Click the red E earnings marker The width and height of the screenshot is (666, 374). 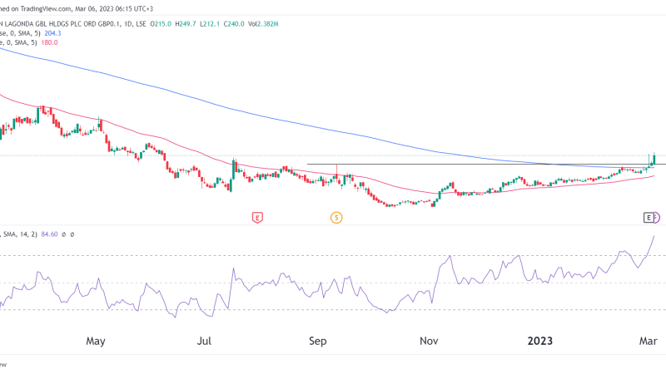258,218
